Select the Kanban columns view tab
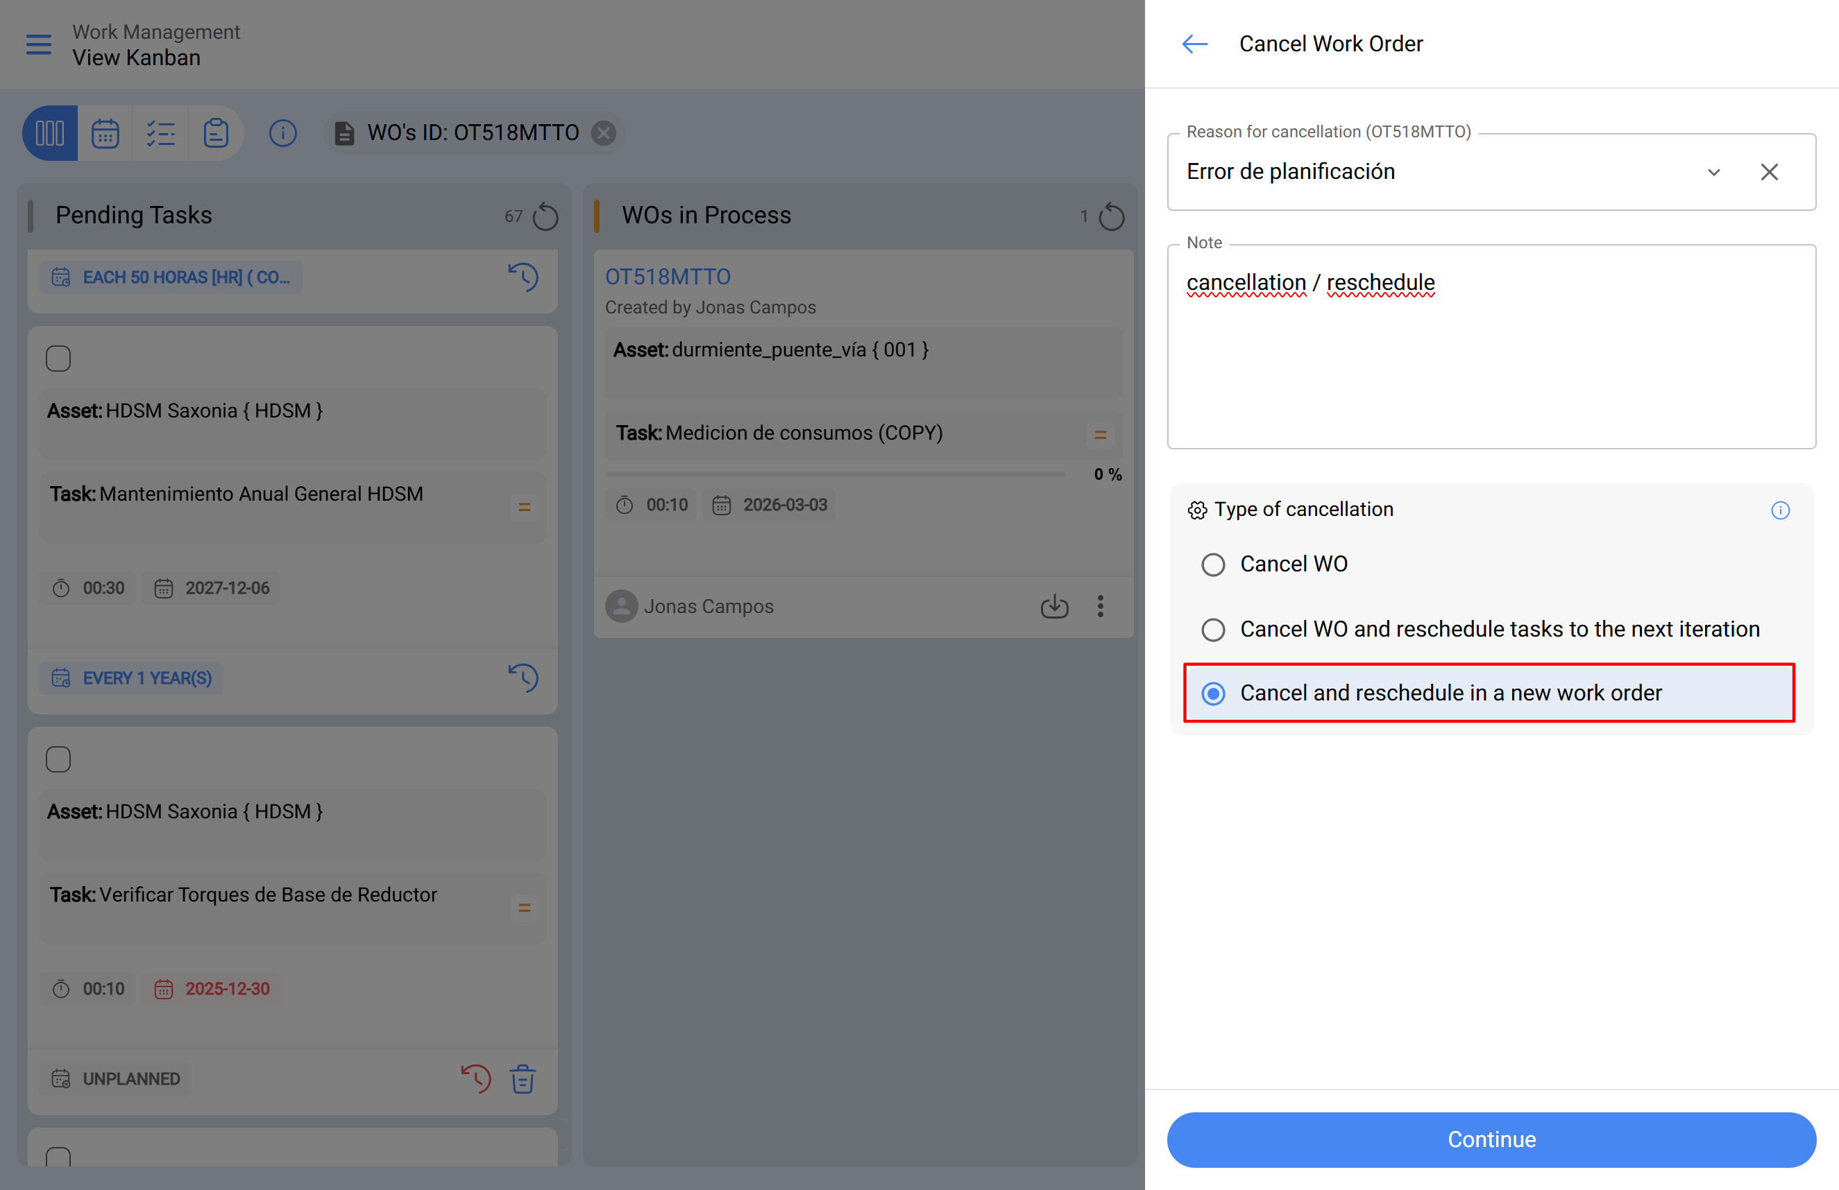 pyautogui.click(x=50, y=133)
